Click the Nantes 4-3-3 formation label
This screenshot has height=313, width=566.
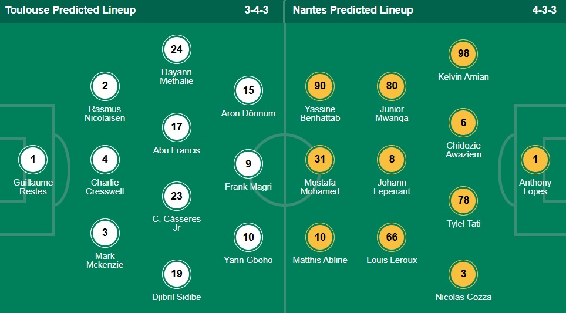coord(544,10)
